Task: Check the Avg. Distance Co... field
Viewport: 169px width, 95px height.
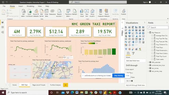Action: coord(152,44)
